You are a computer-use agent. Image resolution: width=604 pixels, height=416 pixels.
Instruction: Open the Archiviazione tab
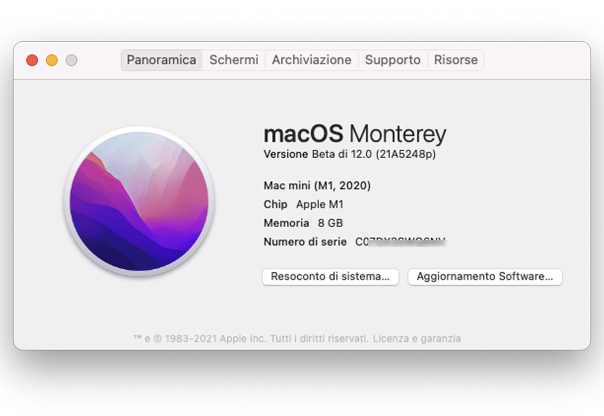click(x=312, y=60)
